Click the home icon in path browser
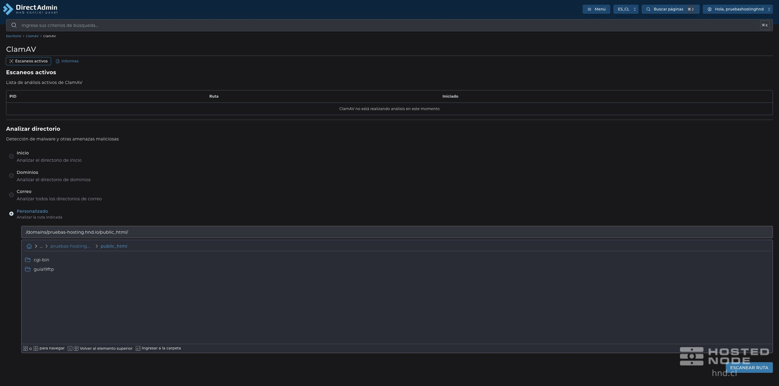The width and height of the screenshot is (779, 386). pyautogui.click(x=29, y=246)
